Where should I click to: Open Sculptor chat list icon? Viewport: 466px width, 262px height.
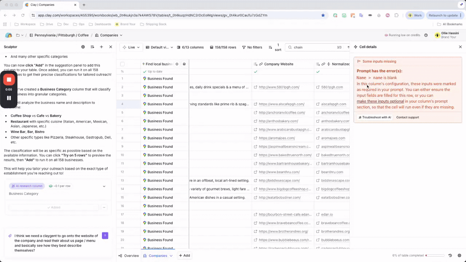92,47
